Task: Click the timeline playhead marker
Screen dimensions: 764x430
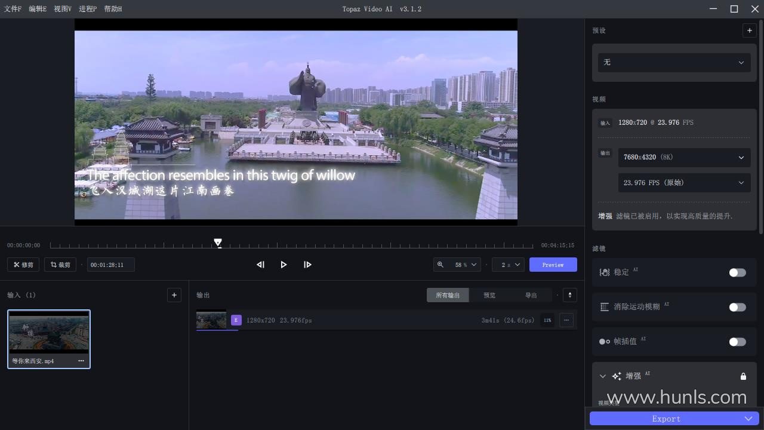Action: pos(218,242)
